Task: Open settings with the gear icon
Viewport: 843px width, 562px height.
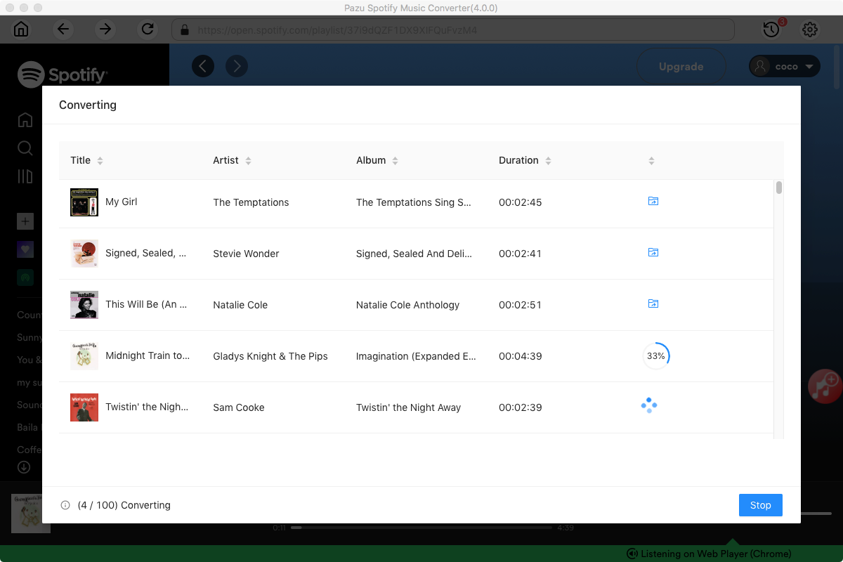Action: pyautogui.click(x=809, y=29)
